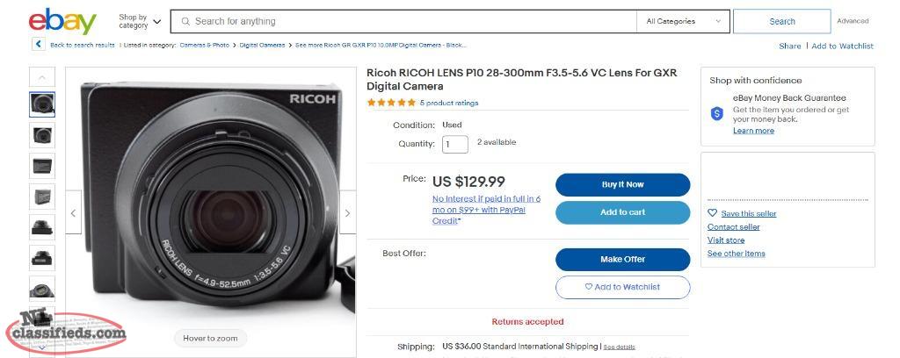The width and height of the screenshot is (900, 358).
Task: Click the Make Offer button
Action: click(623, 260)
